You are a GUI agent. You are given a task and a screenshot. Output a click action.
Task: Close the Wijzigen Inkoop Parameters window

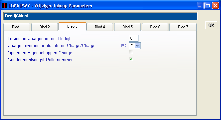[x=215, y=6]
